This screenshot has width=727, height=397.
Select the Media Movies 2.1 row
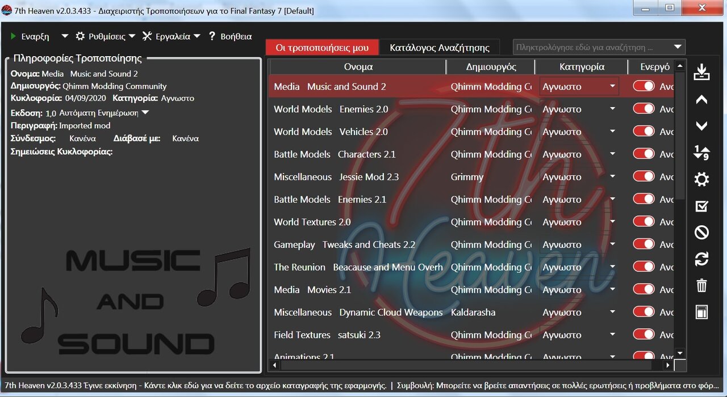click(471, 290)
